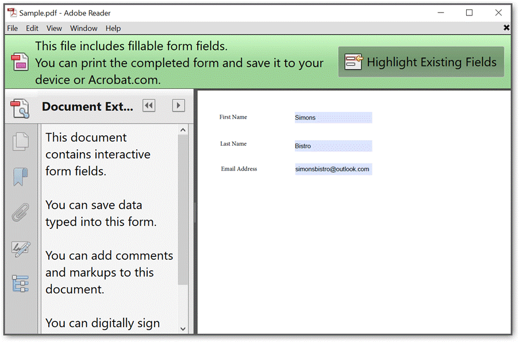Open the Model Tree sidebar icon
This screenshot has height=342, width=519.
[x=21, y=283]
